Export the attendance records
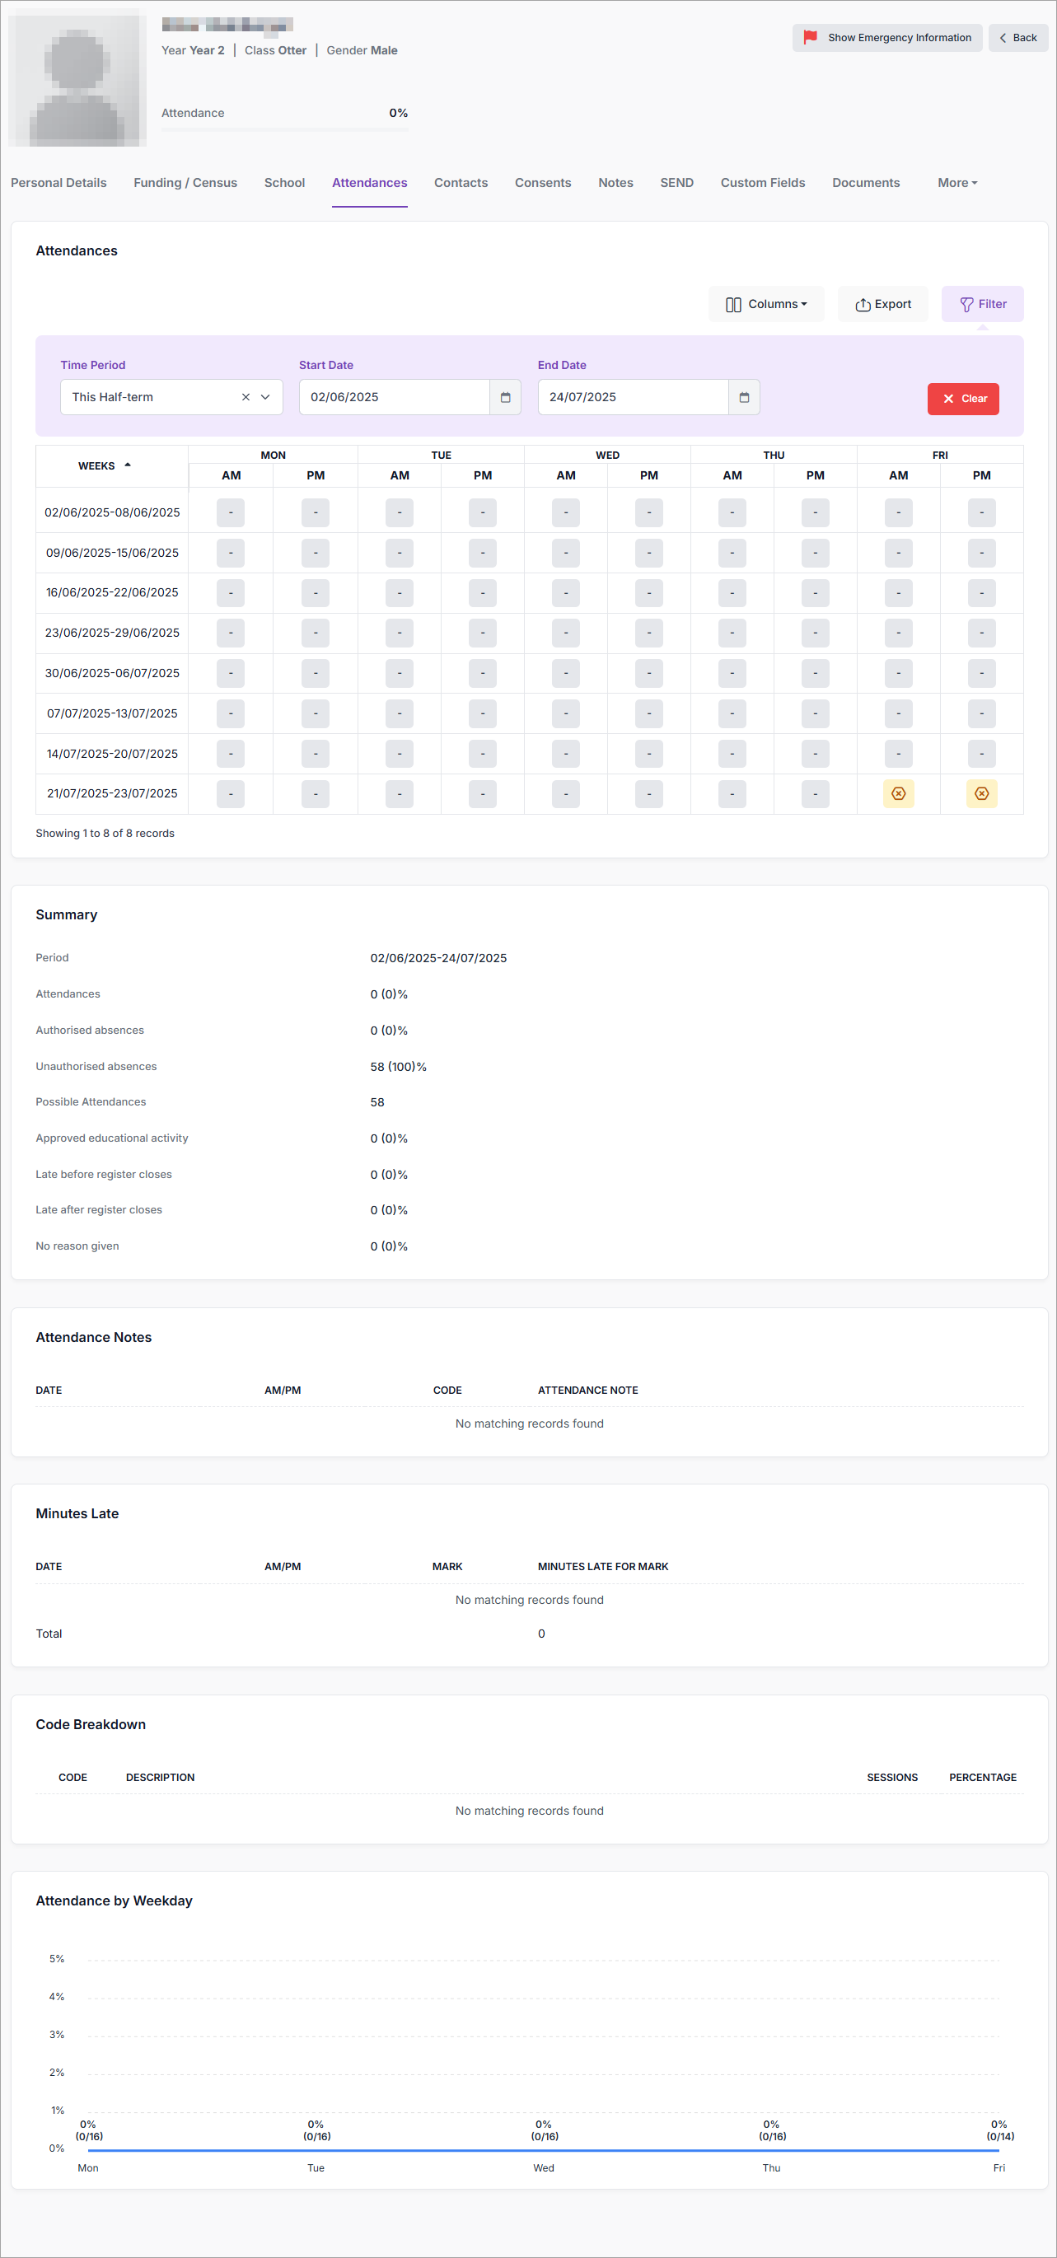The image size is (1057, 2258). [882, 304]
